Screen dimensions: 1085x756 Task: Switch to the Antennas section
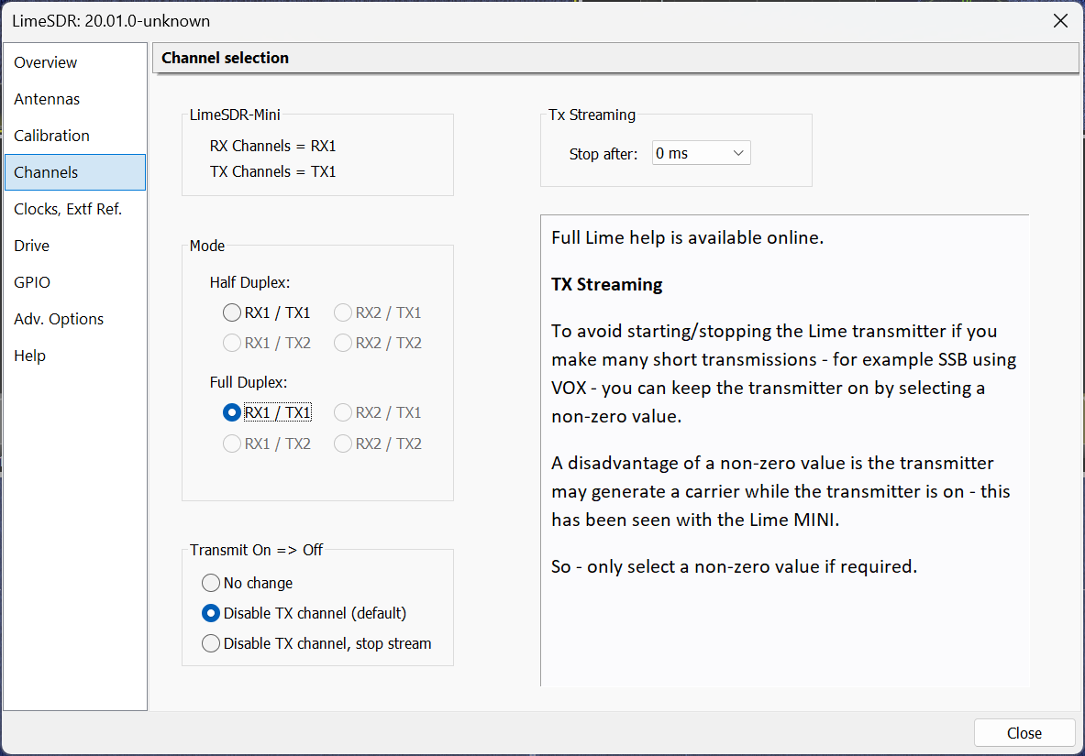(47, 99)
